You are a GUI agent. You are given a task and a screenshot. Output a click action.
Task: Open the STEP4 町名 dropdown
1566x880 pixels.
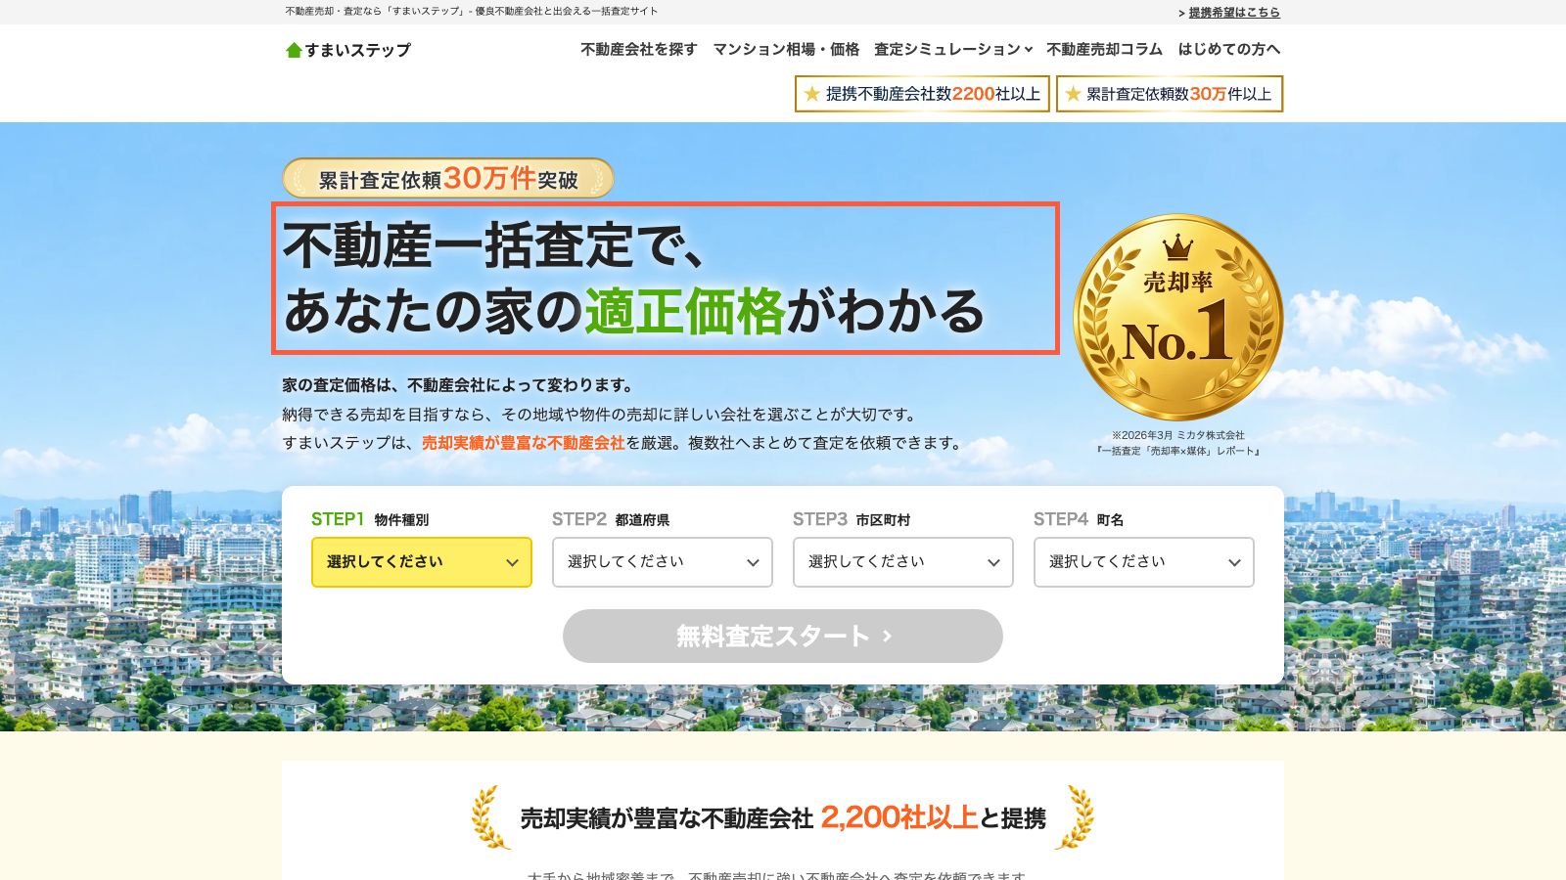(x=1144, y=562)
